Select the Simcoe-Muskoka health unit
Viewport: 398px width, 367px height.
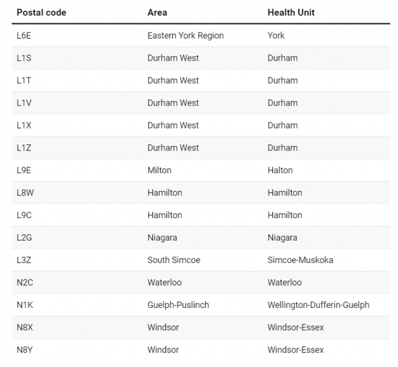pyautogui.click(x=300, y=260)
